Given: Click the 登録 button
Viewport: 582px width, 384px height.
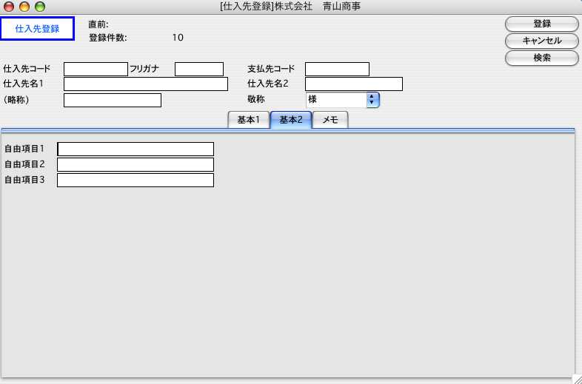Looking at the screenshot, I should click(541, 24).
